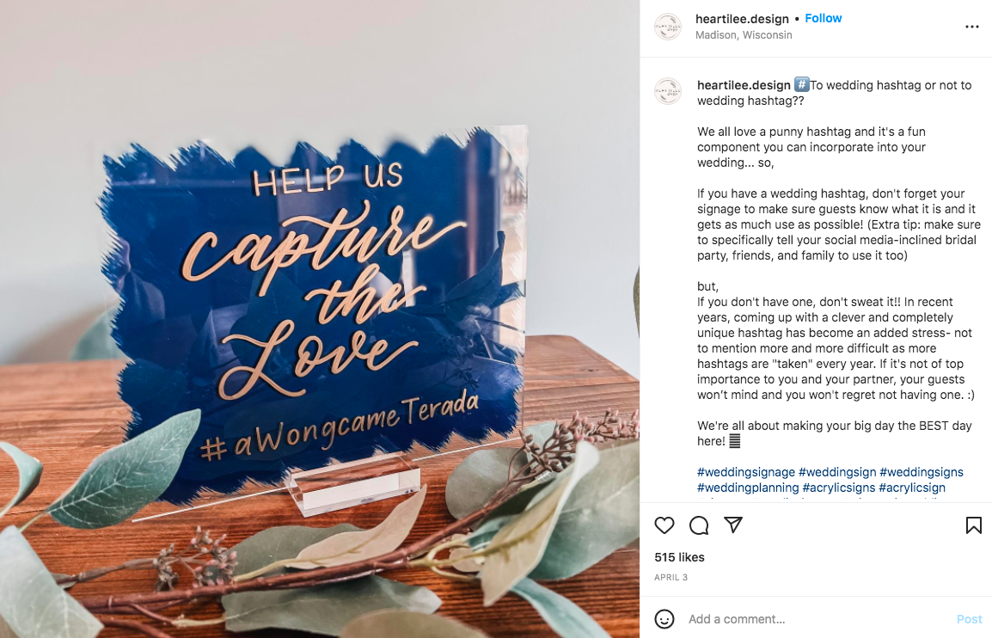
Task: Click the avatar next to the caption
Action: pyautogui.click(x=668, y=91)
